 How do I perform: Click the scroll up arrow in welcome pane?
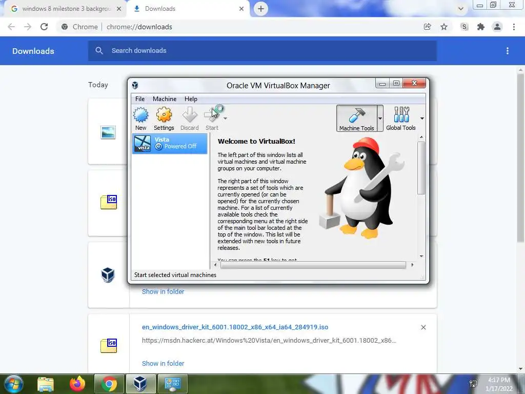(421, 137)
